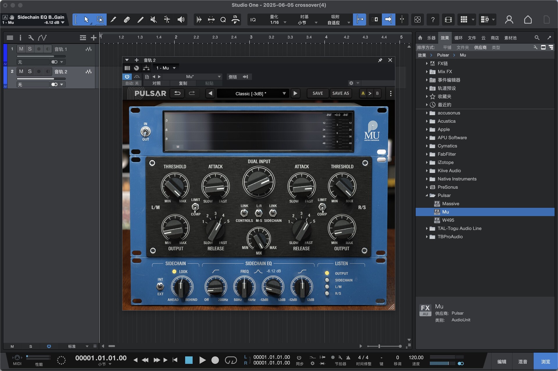Expand the FabFilter folder
This screenshot has height=371, width=558.
coord(427,154)
